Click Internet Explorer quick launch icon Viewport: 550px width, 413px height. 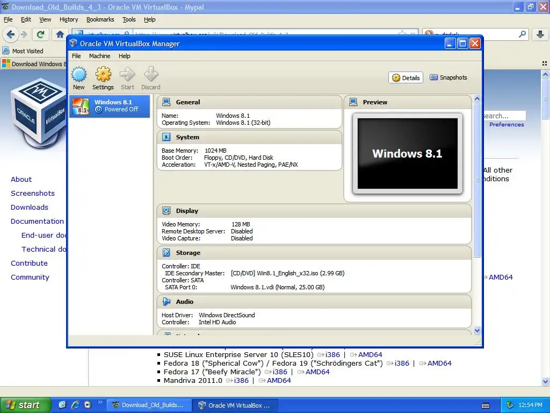(75, 405)
